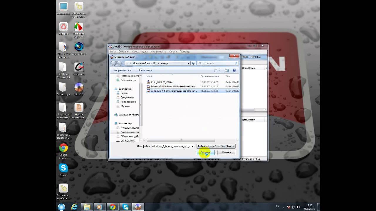Open Новый текстовый document on desktop

79,111
